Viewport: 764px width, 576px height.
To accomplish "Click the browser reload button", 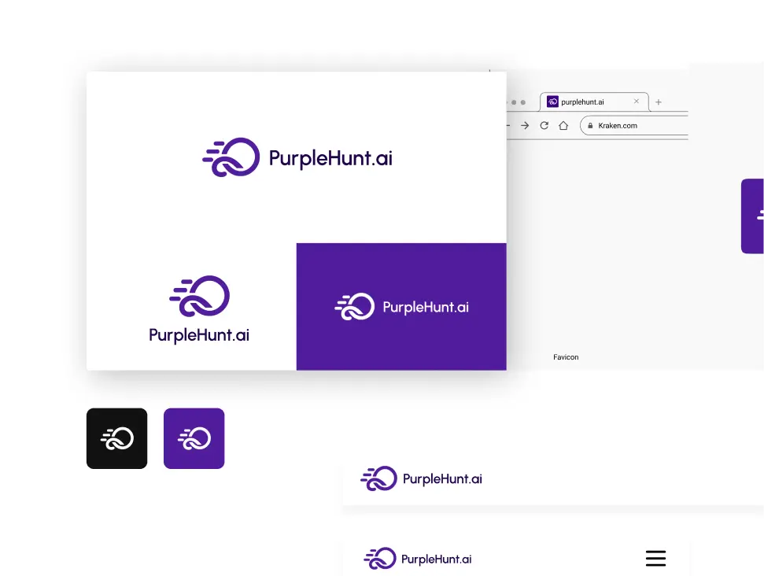I will point(544,126).
